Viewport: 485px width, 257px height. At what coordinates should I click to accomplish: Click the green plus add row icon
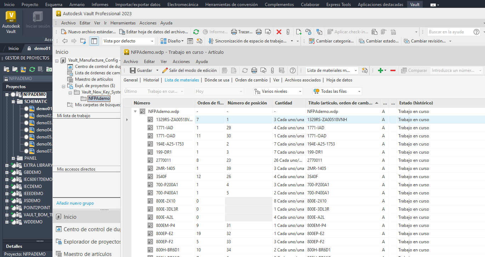(x=381, y=70)
